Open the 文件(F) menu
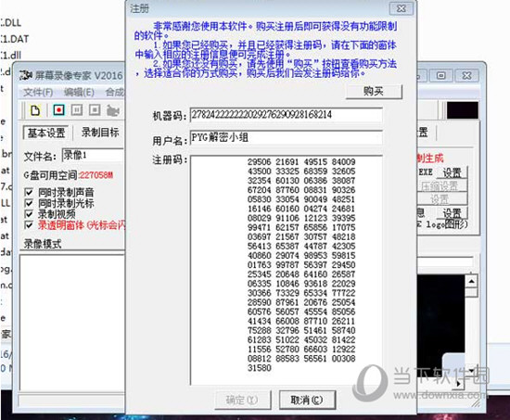 click(x=38, y=93)
